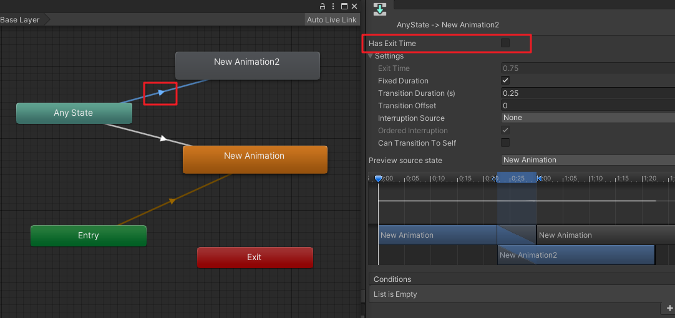Select the red Exit state node
This screenshot has height=318, width=675.
pyautogui.click(x=255, y=257)
